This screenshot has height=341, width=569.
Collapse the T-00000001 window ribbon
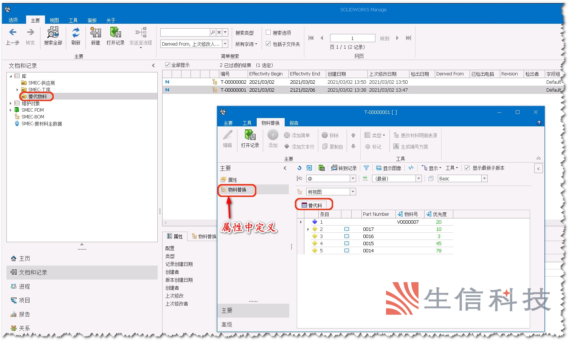pos(538,158)
